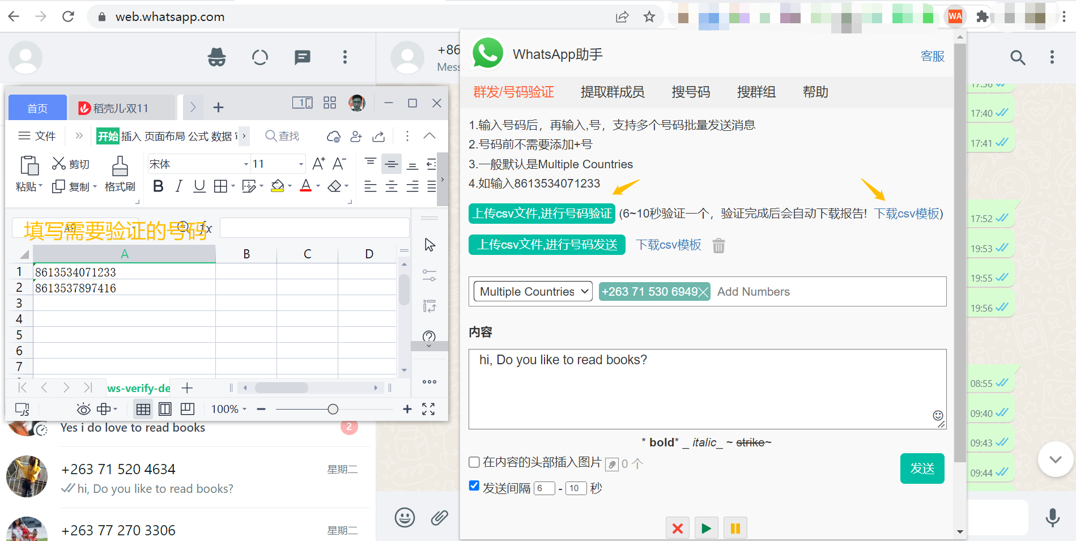The height and width of the screenshot is (541, 1076).
Task: Click 格式刷 format painter in WPS
Action: click(x=120, y=174)
